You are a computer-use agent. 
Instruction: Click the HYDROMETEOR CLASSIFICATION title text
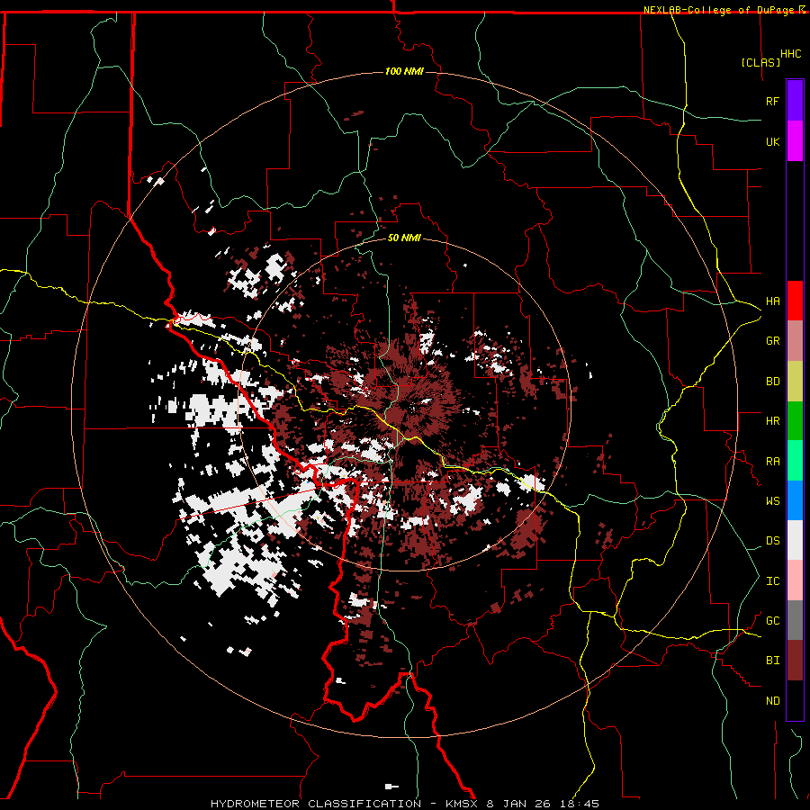(x=316, y=804)
